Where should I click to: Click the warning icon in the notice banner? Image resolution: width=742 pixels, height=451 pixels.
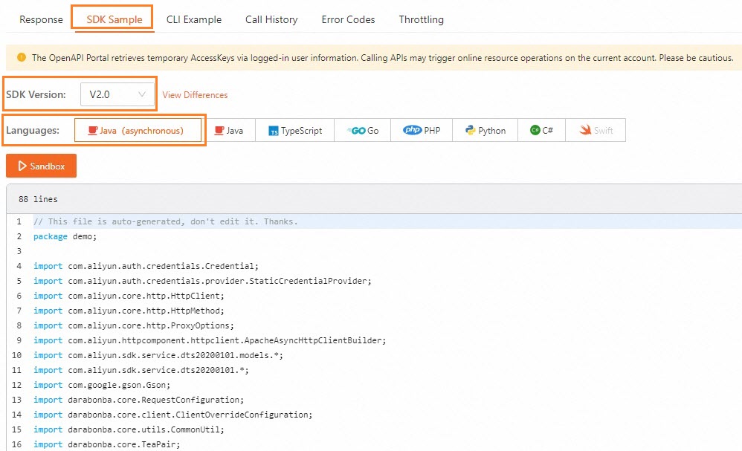click(22, 57)
